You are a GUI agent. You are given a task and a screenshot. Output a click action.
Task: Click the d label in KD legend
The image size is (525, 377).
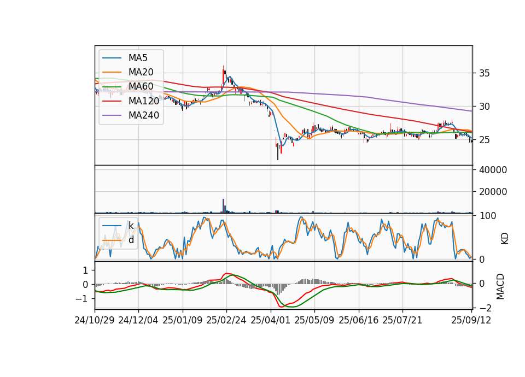[x=131, y=240]
